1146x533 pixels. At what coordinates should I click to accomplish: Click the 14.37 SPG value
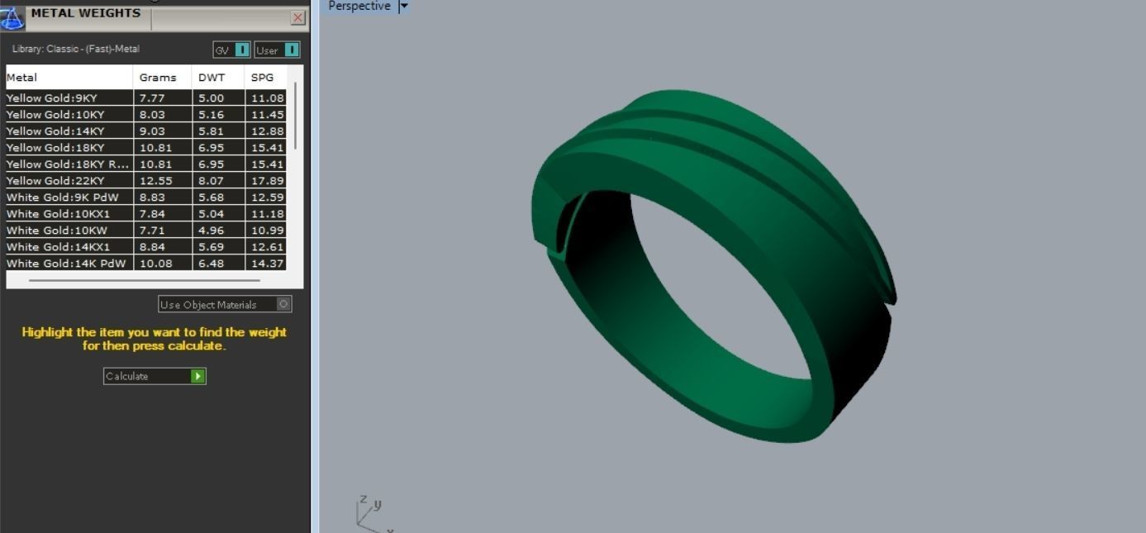(268, 263)
